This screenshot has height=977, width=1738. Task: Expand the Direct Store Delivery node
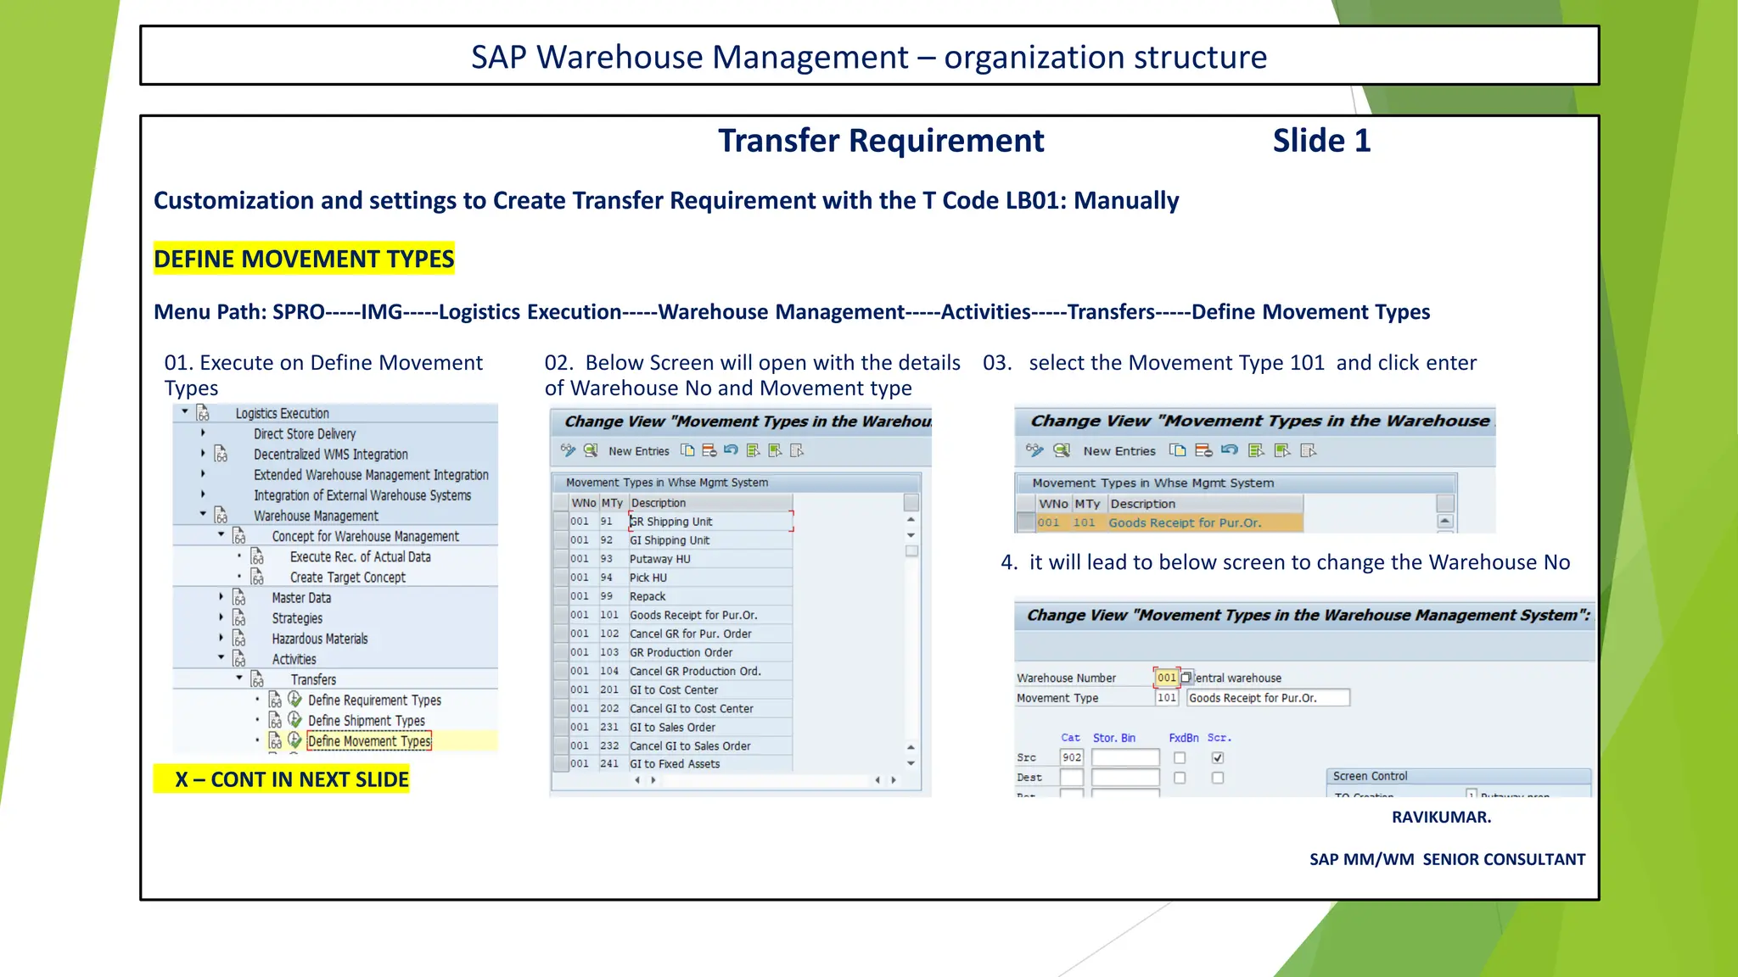point(203,433)
